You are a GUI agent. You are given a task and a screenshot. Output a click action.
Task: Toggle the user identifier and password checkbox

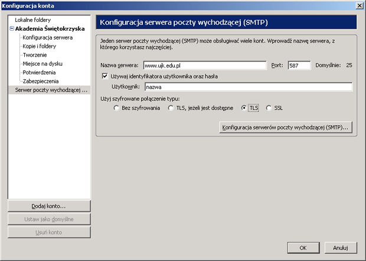(106, 76)
